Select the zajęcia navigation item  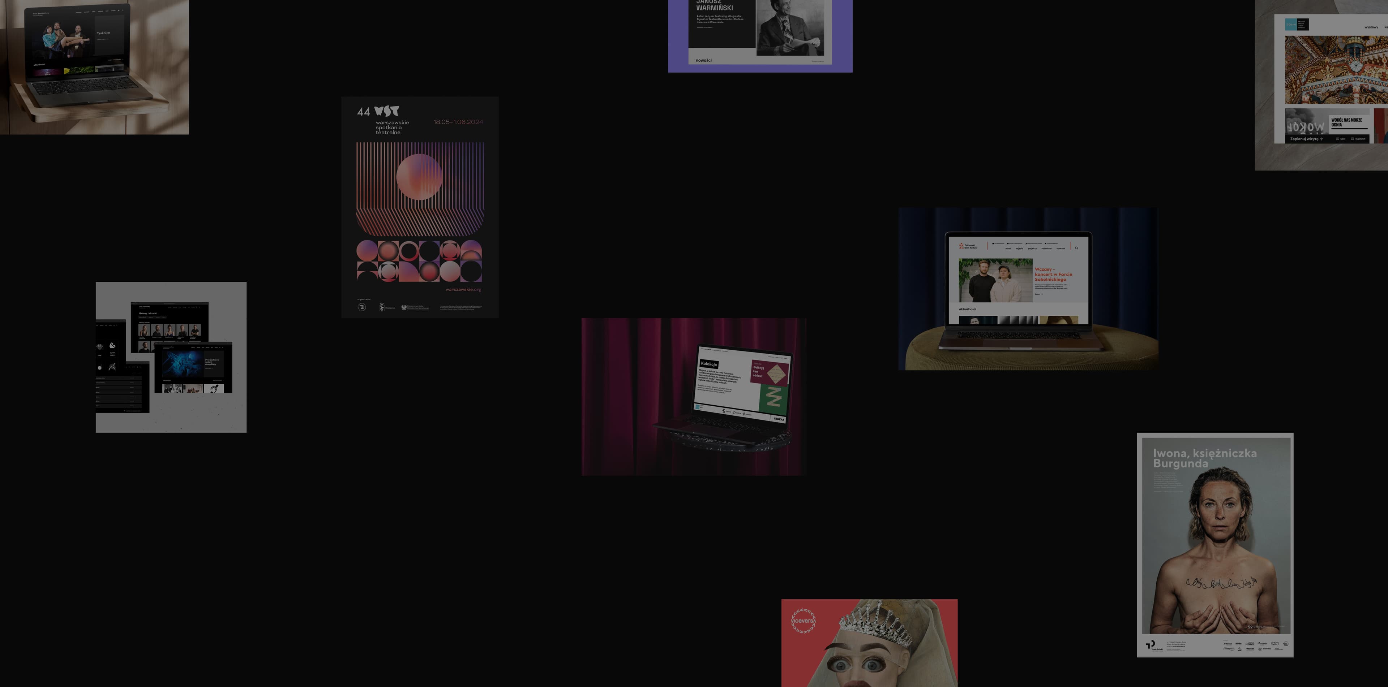click(x=1019, y=249)
